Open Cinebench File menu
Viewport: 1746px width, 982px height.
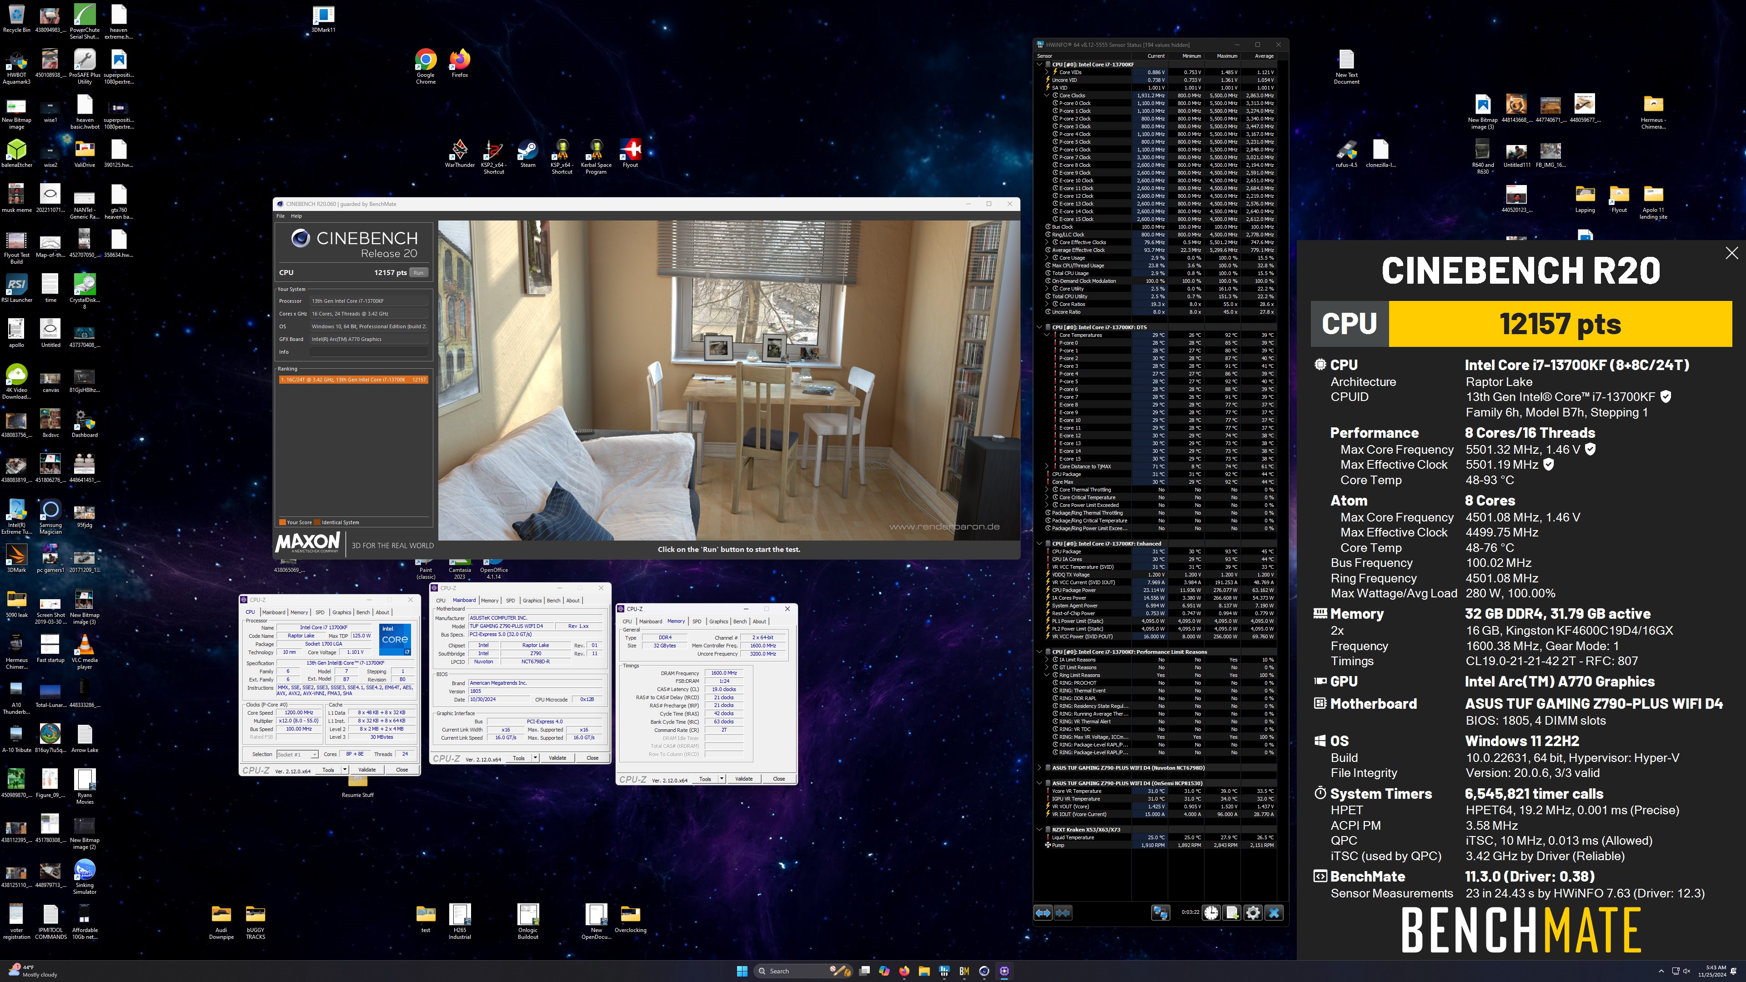click(281, 216)
